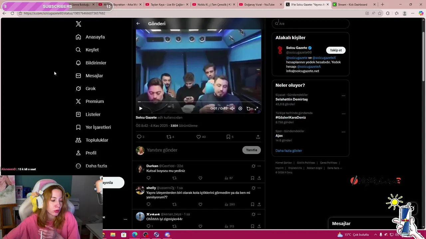Follow Solcu Gazete with Takip et

(336, 50)
